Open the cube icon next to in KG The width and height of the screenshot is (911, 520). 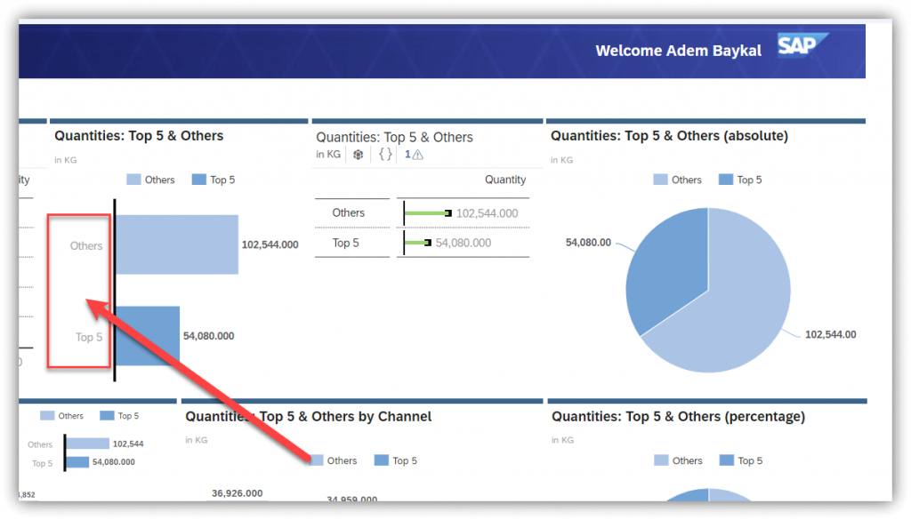[x=358, y=155]
